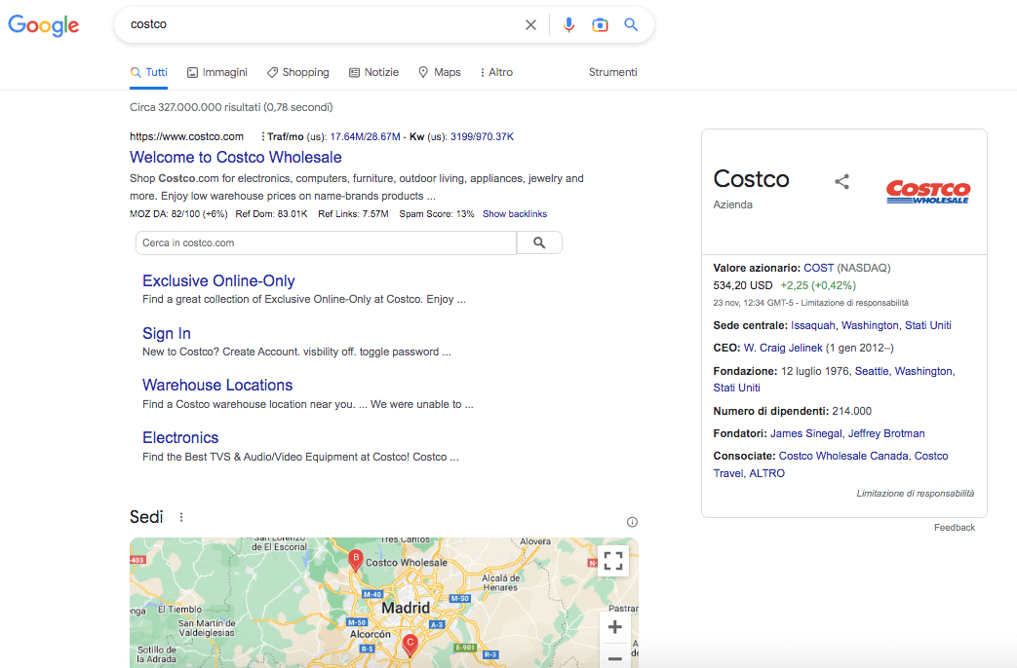The height and width of the screenshot is (668, 1017).
Task: Click the Show backlinks link
Action: click(514, 214)
